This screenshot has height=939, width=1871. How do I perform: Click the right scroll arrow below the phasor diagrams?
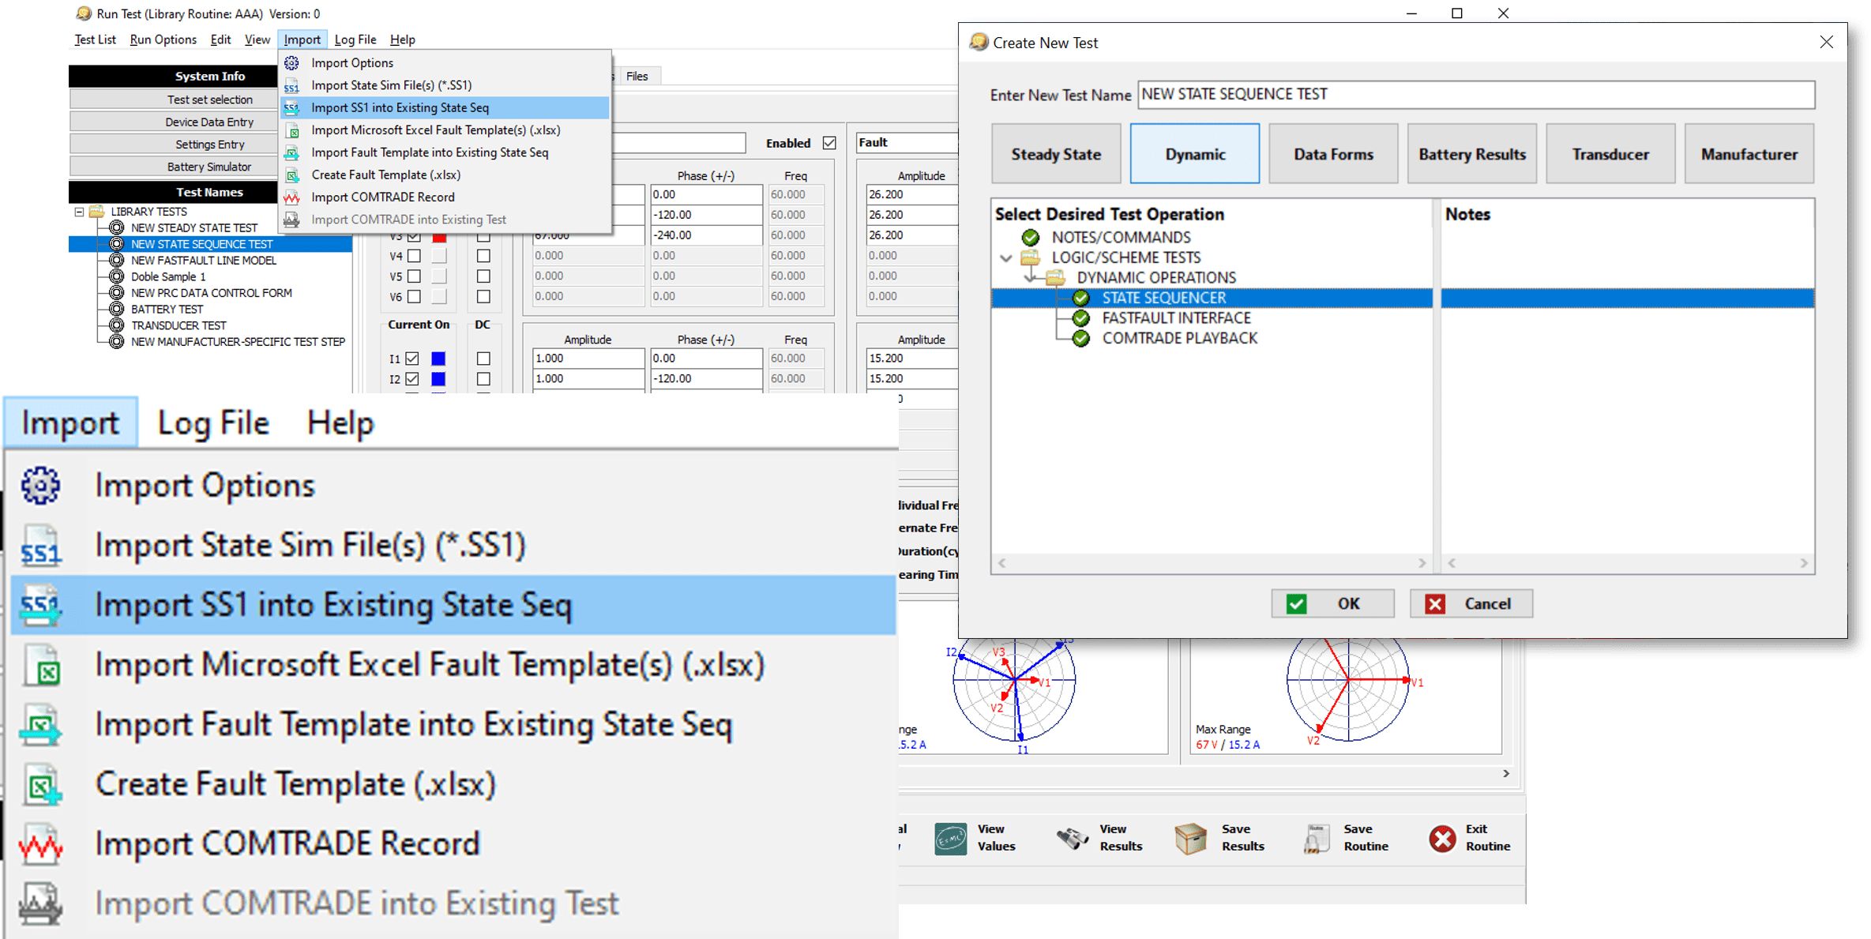(1506, 773)
